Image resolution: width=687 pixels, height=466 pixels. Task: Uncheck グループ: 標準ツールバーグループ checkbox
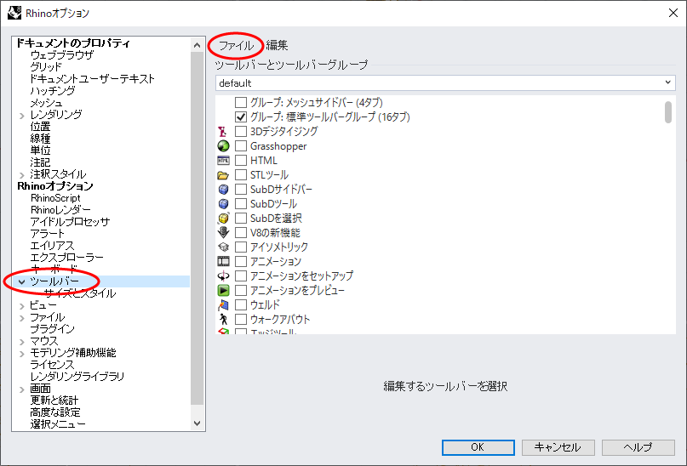(241, 117)
